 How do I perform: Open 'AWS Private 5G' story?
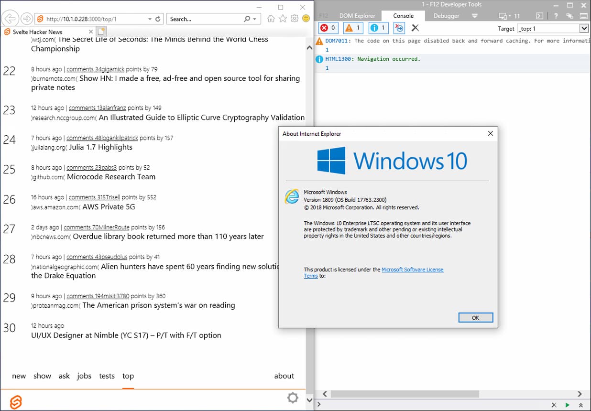pyautogui.click(x=109, y=207)
